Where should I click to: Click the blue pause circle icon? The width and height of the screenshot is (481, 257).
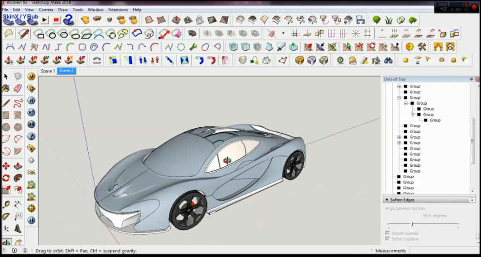click(x=31, y=220)
